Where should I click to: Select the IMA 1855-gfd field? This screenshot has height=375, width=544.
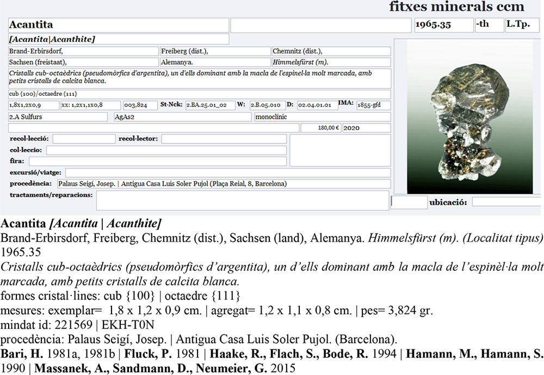(x=373, y=105)
